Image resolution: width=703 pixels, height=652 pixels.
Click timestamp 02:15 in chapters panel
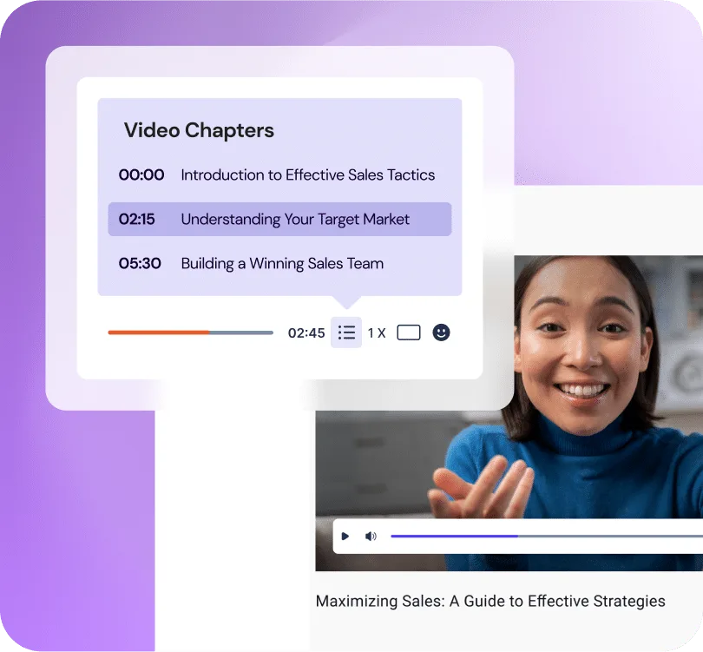coord(138,219)
